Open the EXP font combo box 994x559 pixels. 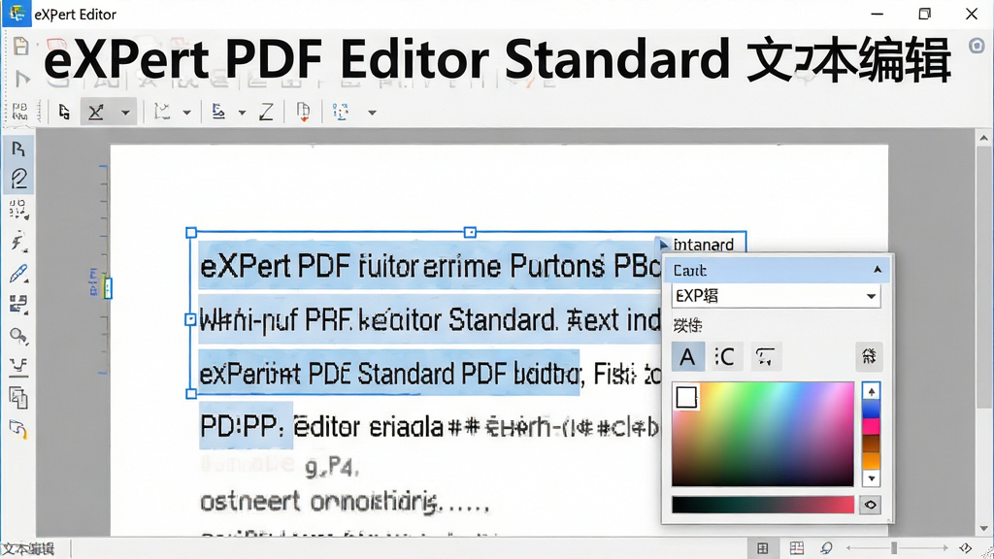coord(776,296)
